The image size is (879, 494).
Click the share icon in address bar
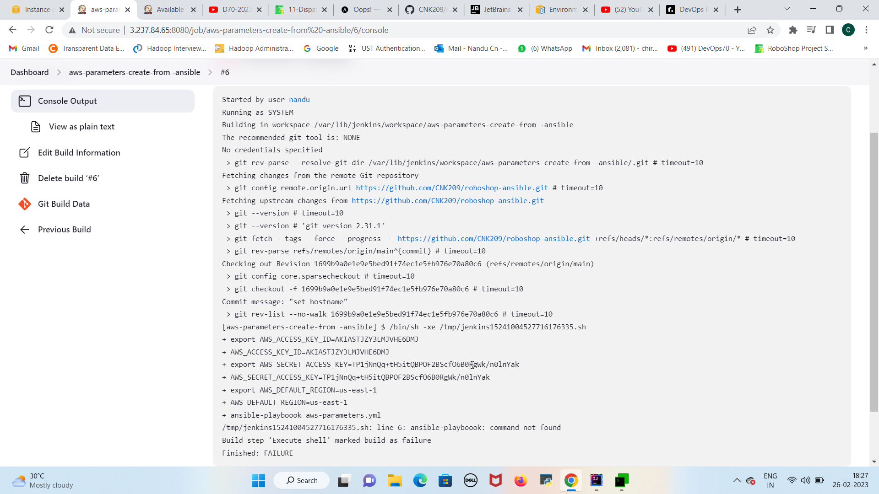pyautogui.click(x=752, y=30)
